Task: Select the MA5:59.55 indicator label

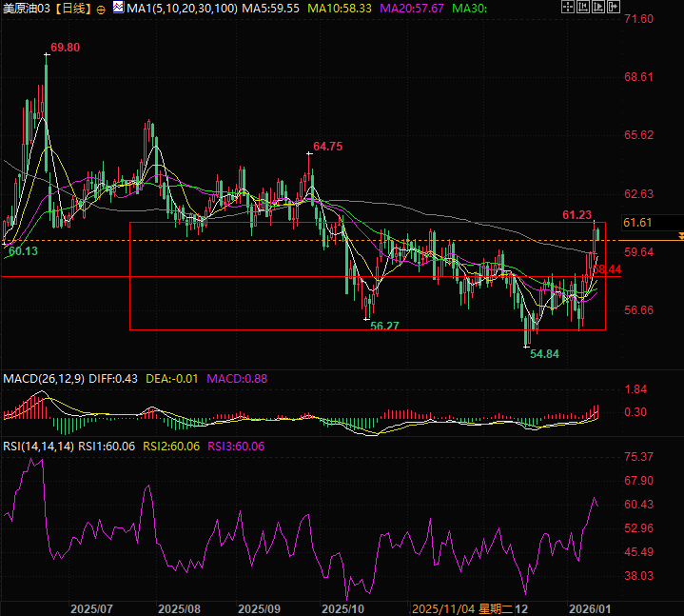Action: point(271,9)
